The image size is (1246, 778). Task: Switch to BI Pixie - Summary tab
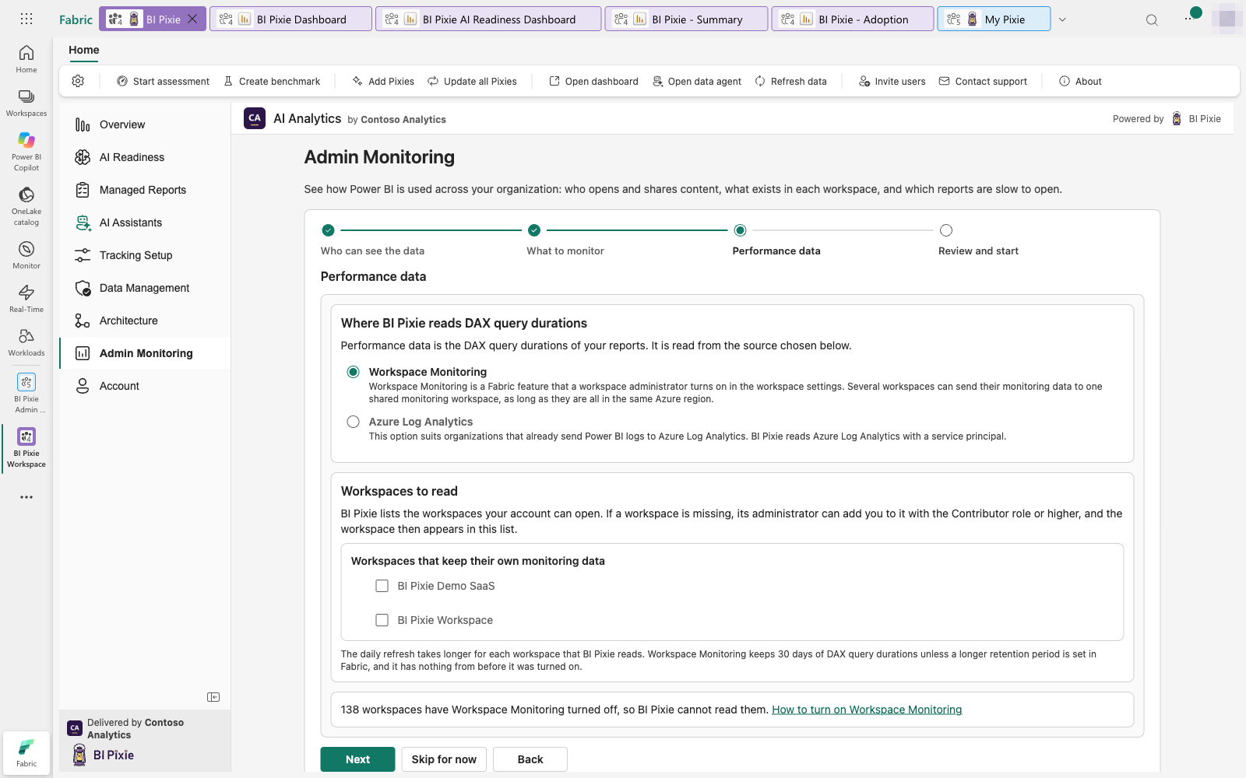coord(686,19)
